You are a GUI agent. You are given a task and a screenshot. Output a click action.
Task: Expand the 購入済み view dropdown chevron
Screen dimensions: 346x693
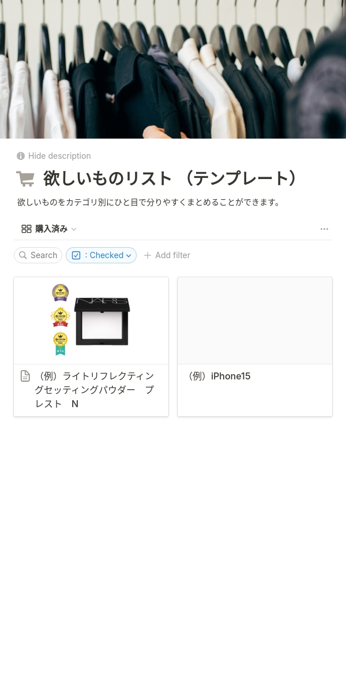tap(74, 229)
